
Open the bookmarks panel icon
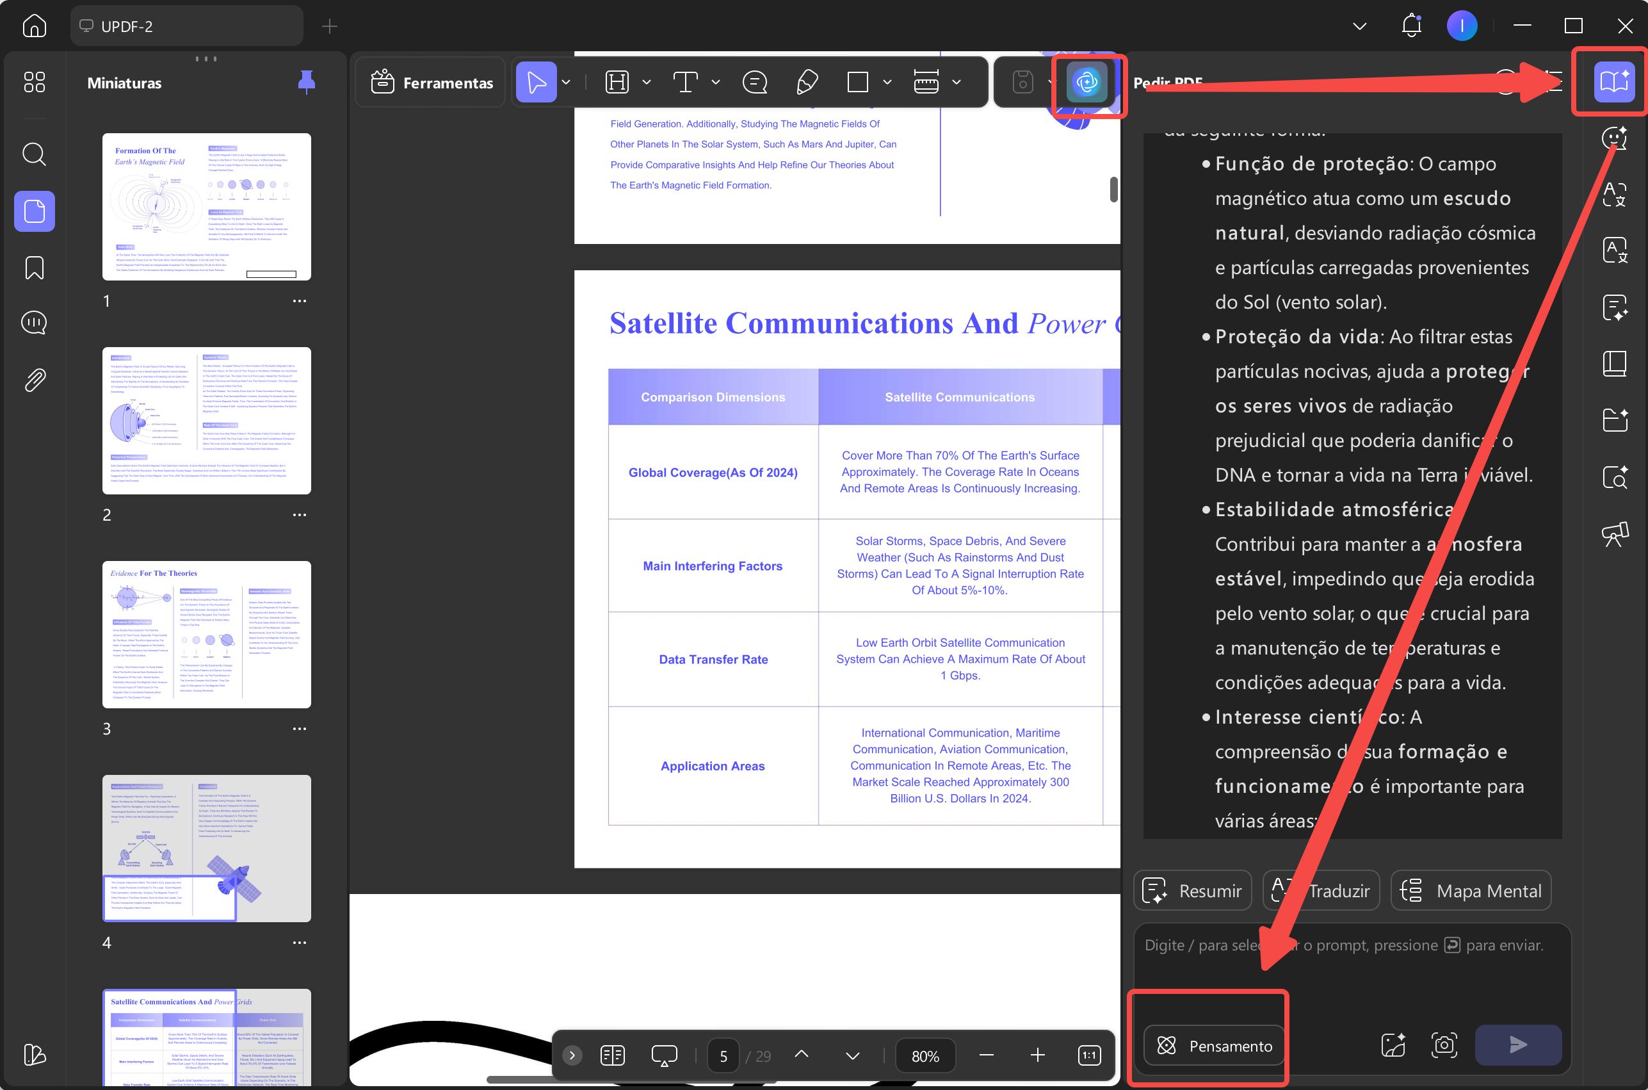point(34,268)
